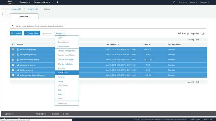Open the twitter-gray.png file name
Viewport: 216px width, 121px height.
coord(27,70)
